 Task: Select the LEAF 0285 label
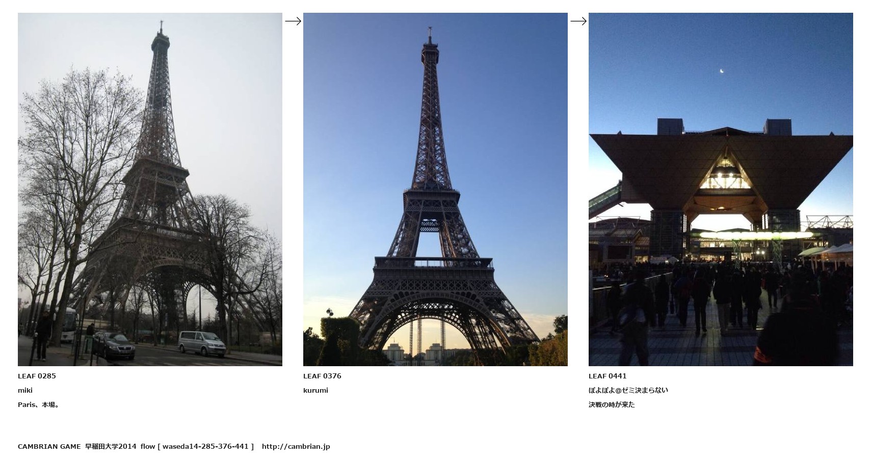point(37,376)
